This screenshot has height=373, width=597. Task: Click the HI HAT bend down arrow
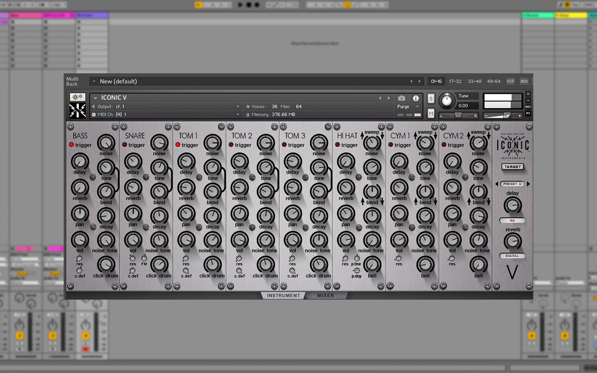[382, 202]
